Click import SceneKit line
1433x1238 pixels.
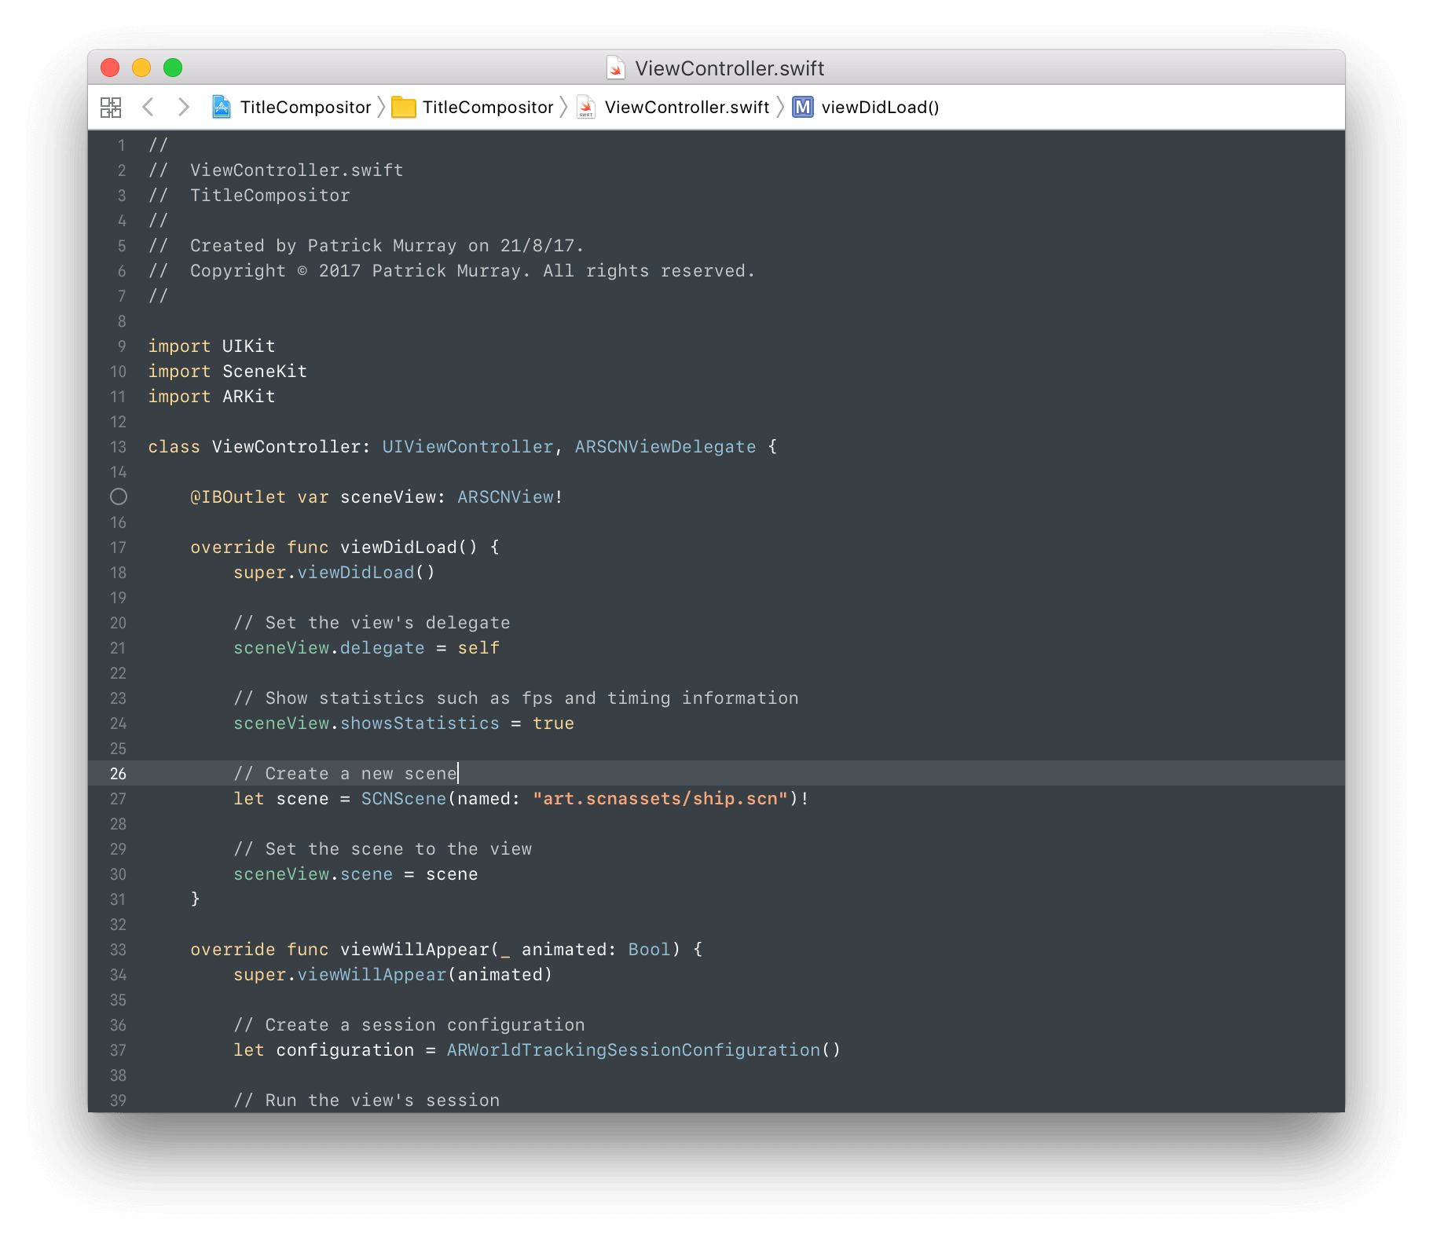tap(228, 372)
